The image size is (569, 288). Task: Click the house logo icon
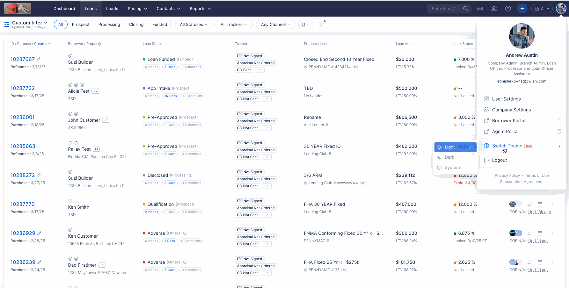18,9
